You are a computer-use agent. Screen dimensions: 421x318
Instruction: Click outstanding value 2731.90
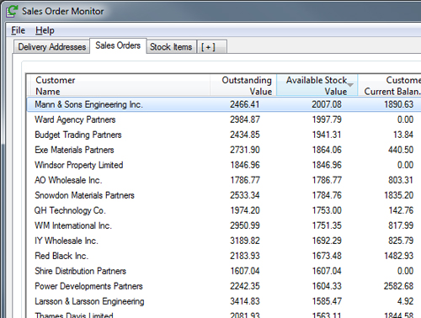245,150
